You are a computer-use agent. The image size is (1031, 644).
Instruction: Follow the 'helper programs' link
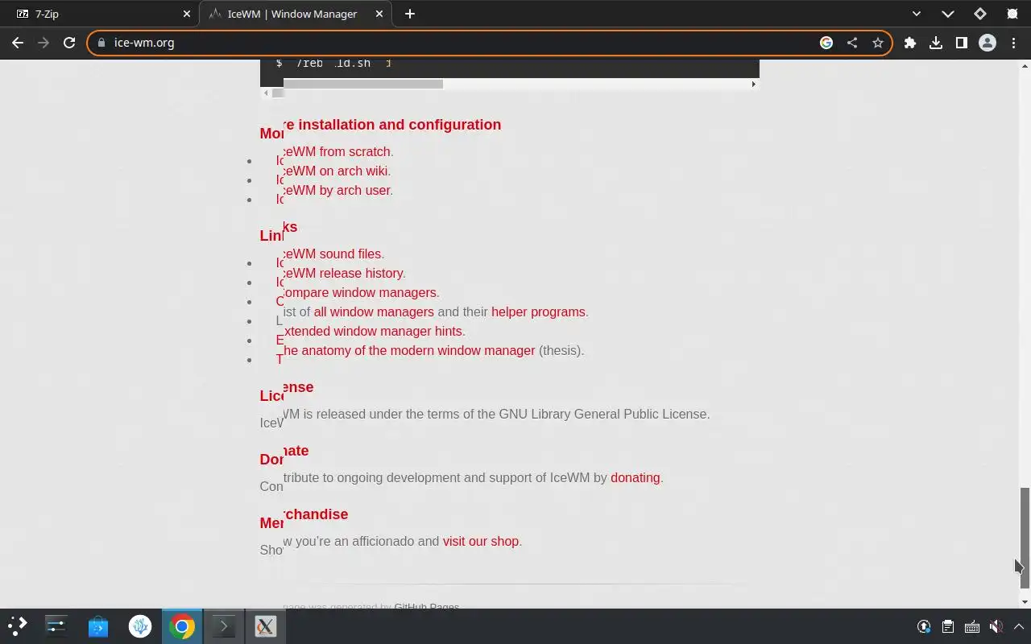point(538,312)
